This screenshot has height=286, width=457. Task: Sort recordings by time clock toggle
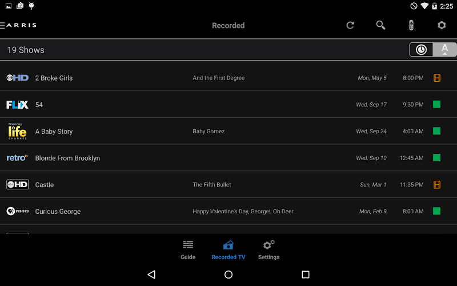[x=421, y=50]
